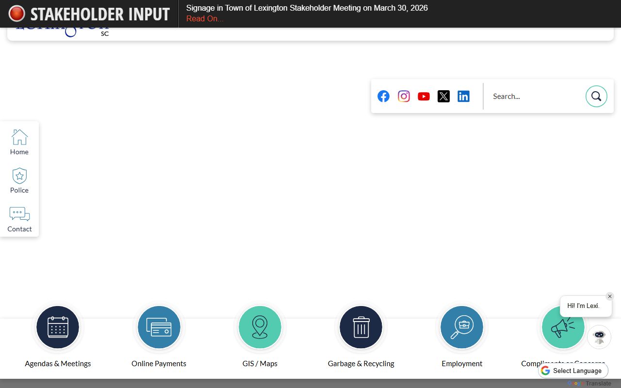Expand the Select Language dropdown

point(573,371)
